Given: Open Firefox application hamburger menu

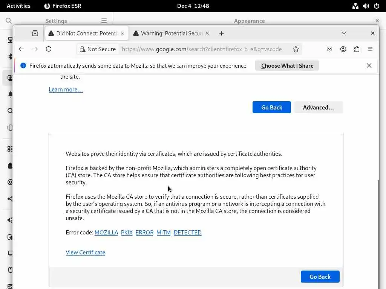Looking at the screenshot, I should pyautogui.click(x=370, y=49).
